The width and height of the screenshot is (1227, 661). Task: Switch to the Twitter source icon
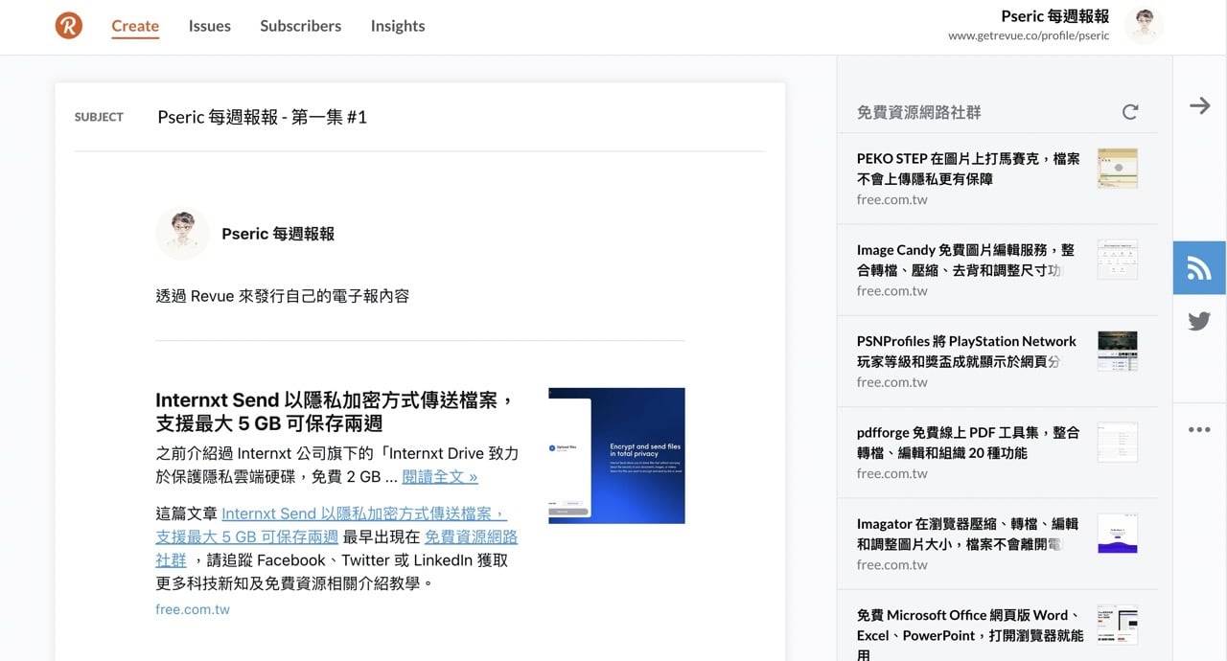(x=1199, y=322)
